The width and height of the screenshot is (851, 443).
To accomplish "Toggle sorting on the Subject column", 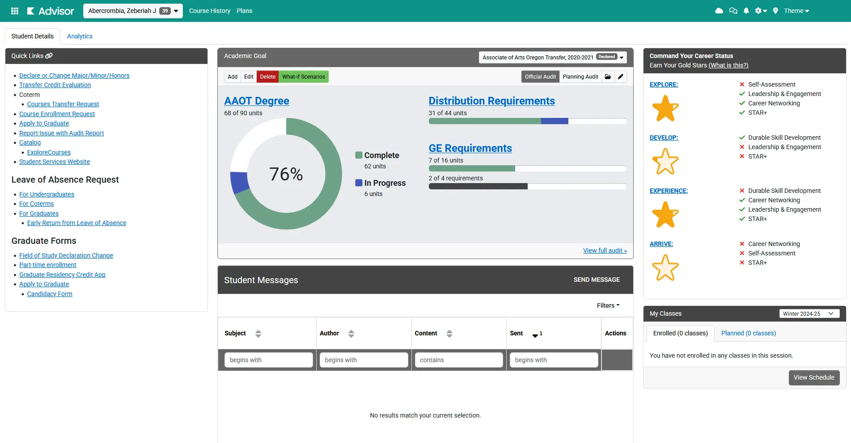I will pos(258,333).
